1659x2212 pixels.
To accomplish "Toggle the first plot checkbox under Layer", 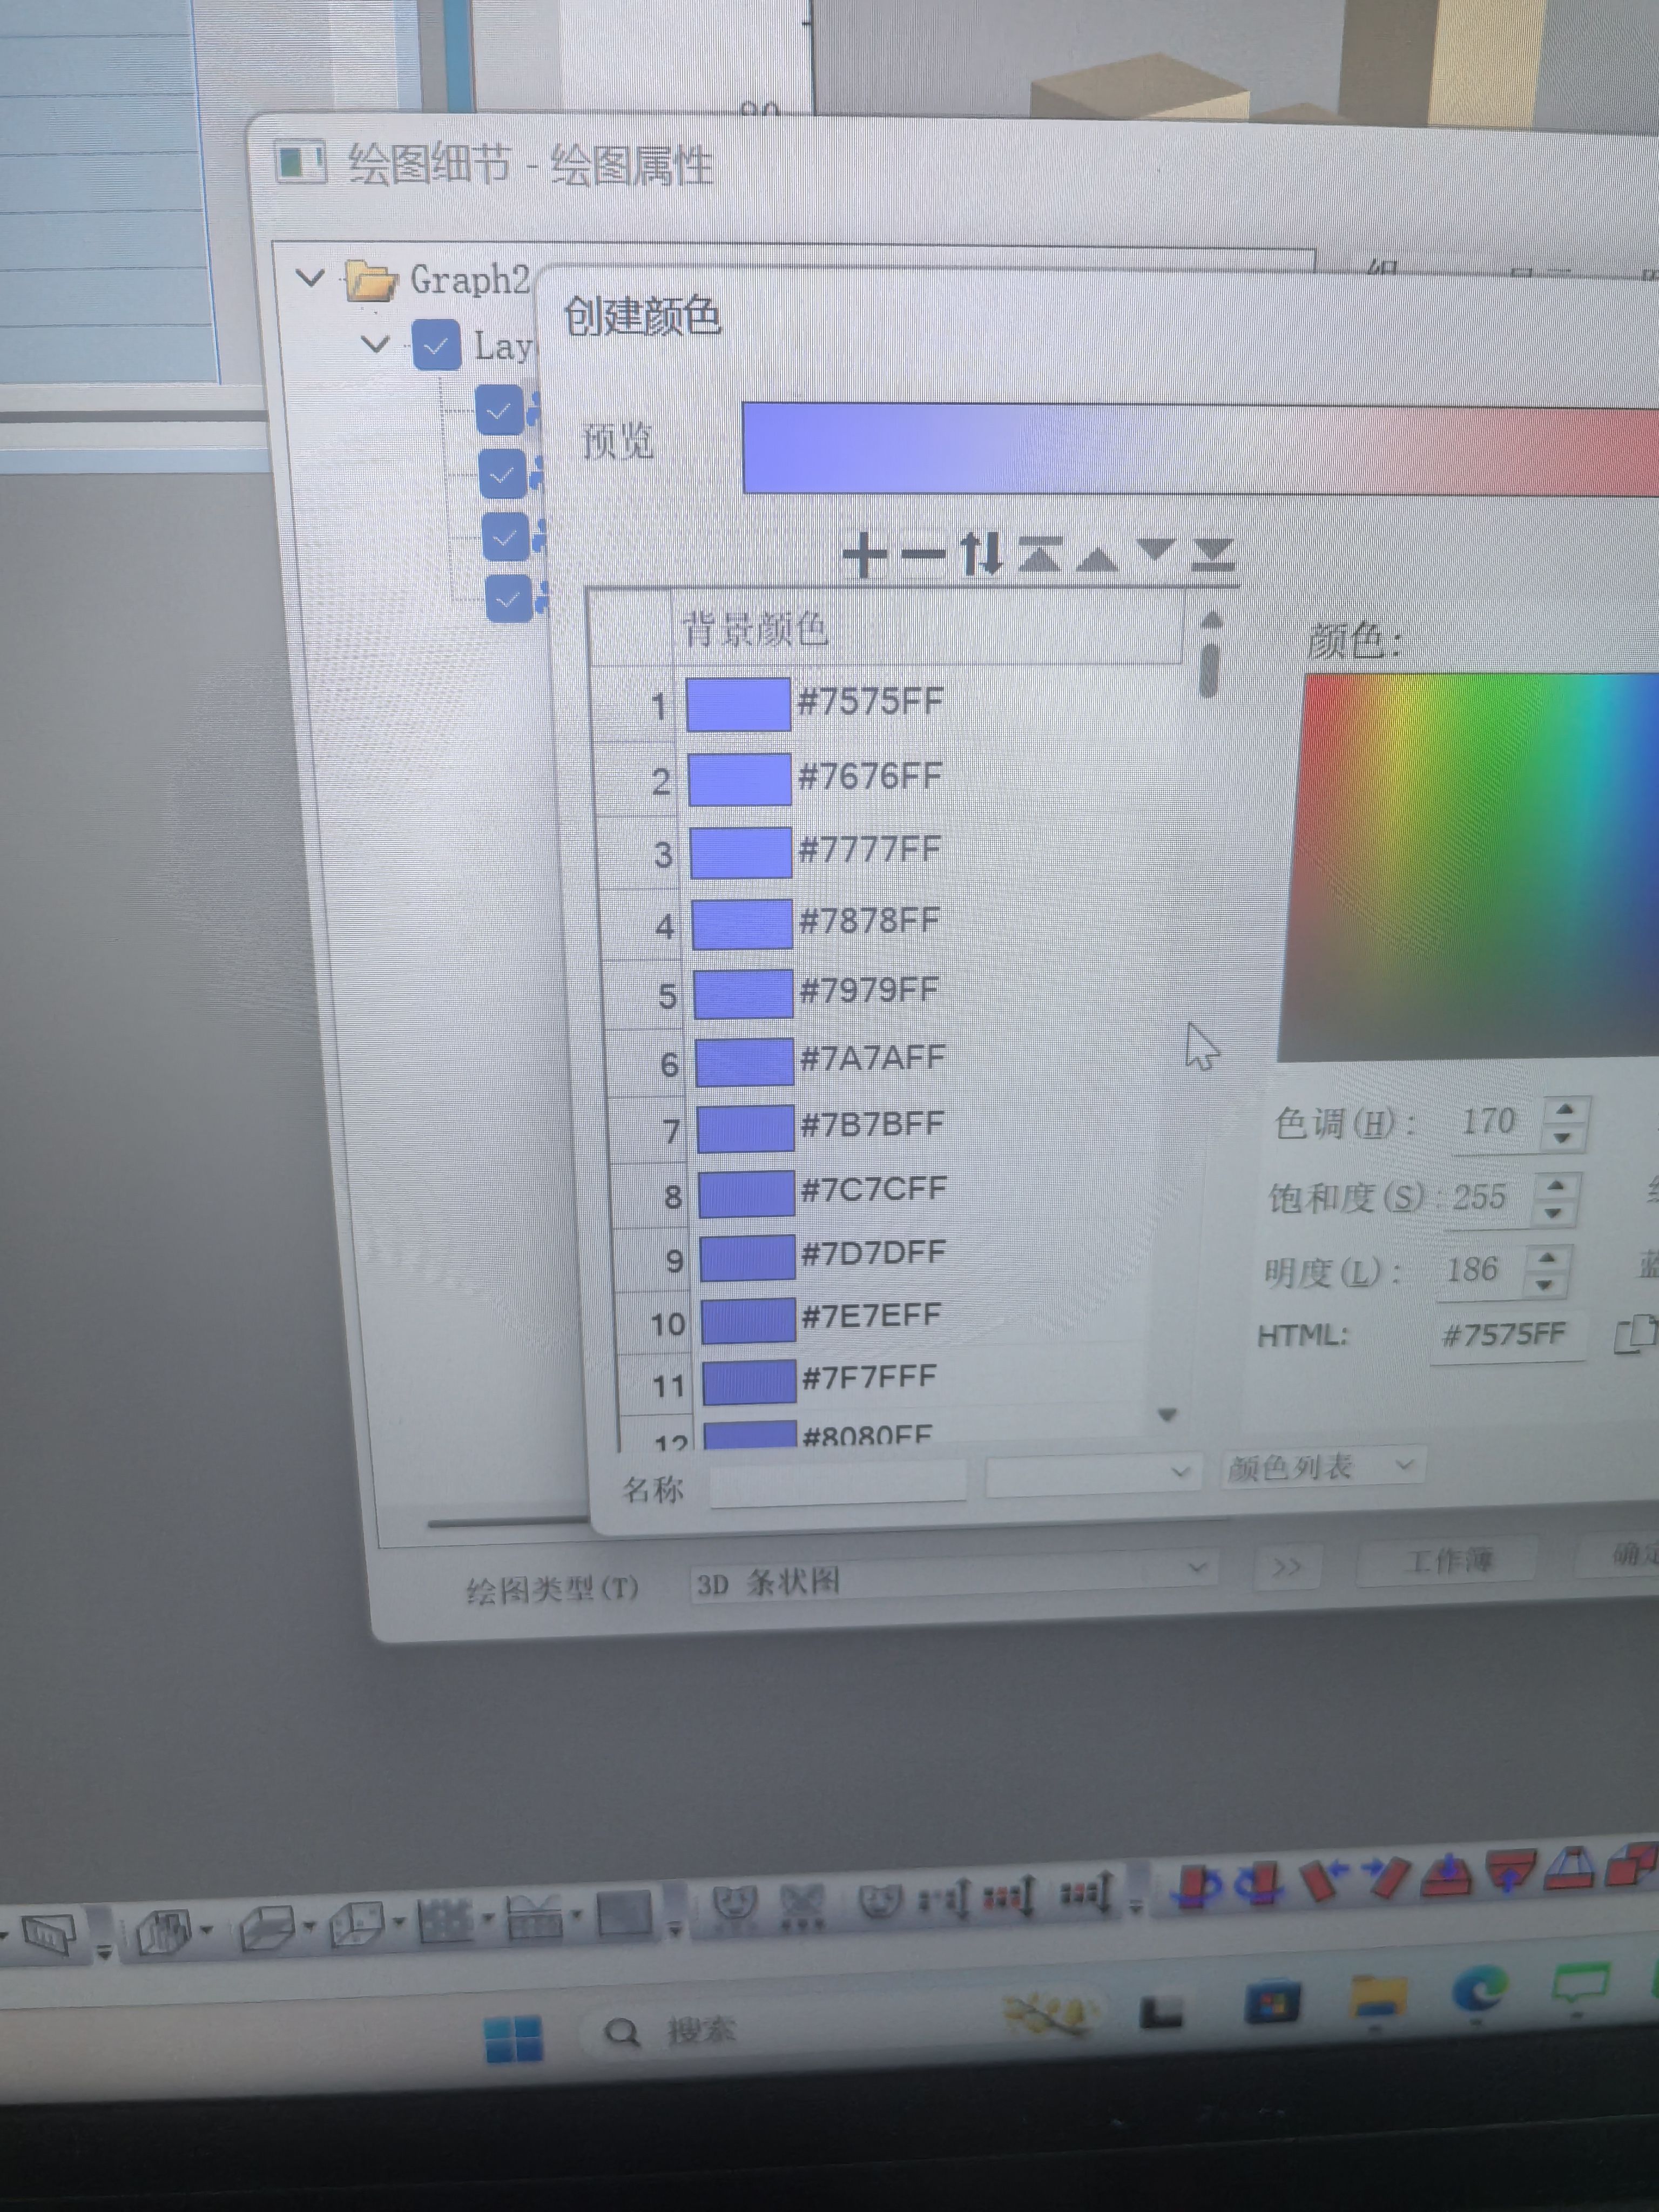I will [x=499, y=409].
